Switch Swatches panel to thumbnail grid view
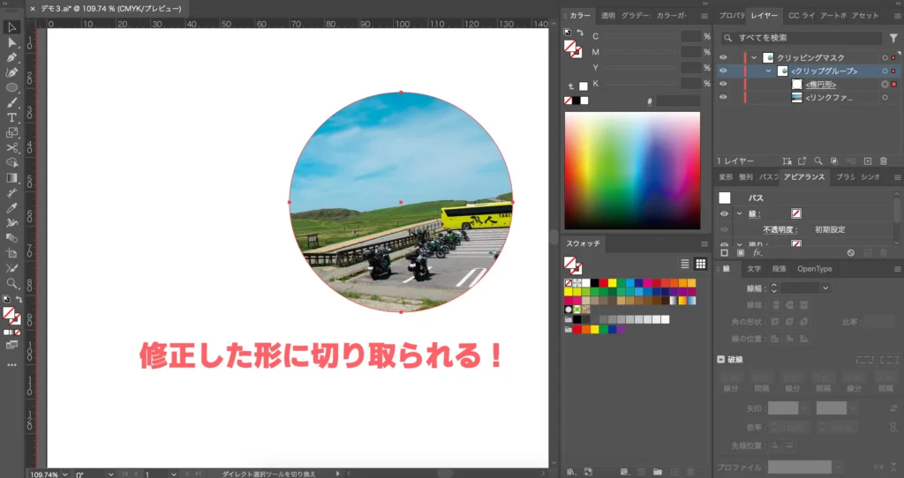The width and height of the screenshot is (904, 478). click(x=700, y=264)
